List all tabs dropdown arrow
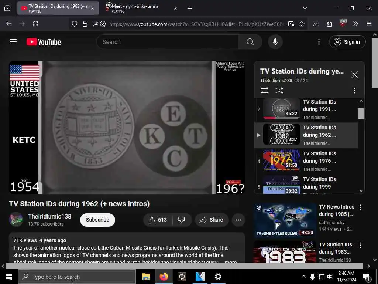Image resolution: width=378 pixels, height=284 pixels. (x=305, y=8)
